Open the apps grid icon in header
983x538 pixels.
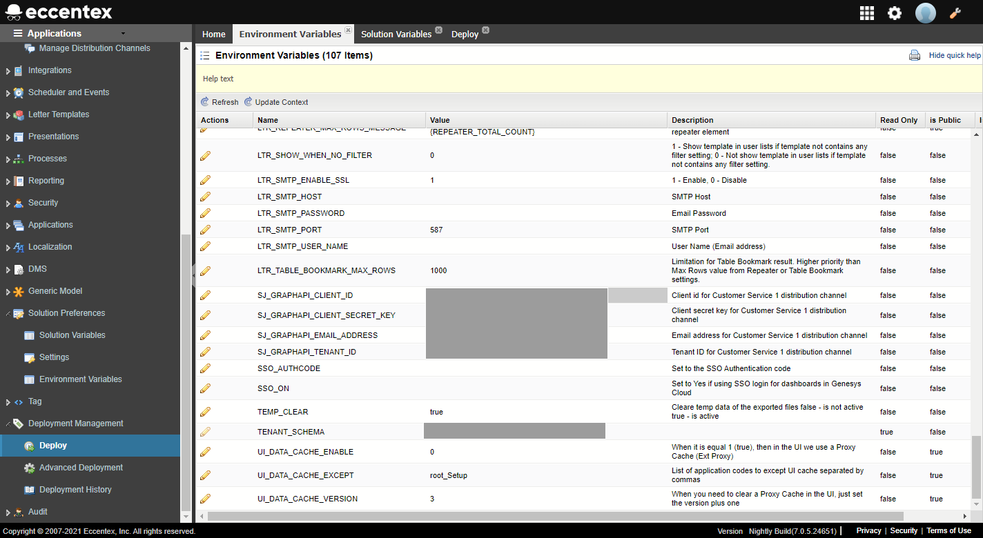866,12
